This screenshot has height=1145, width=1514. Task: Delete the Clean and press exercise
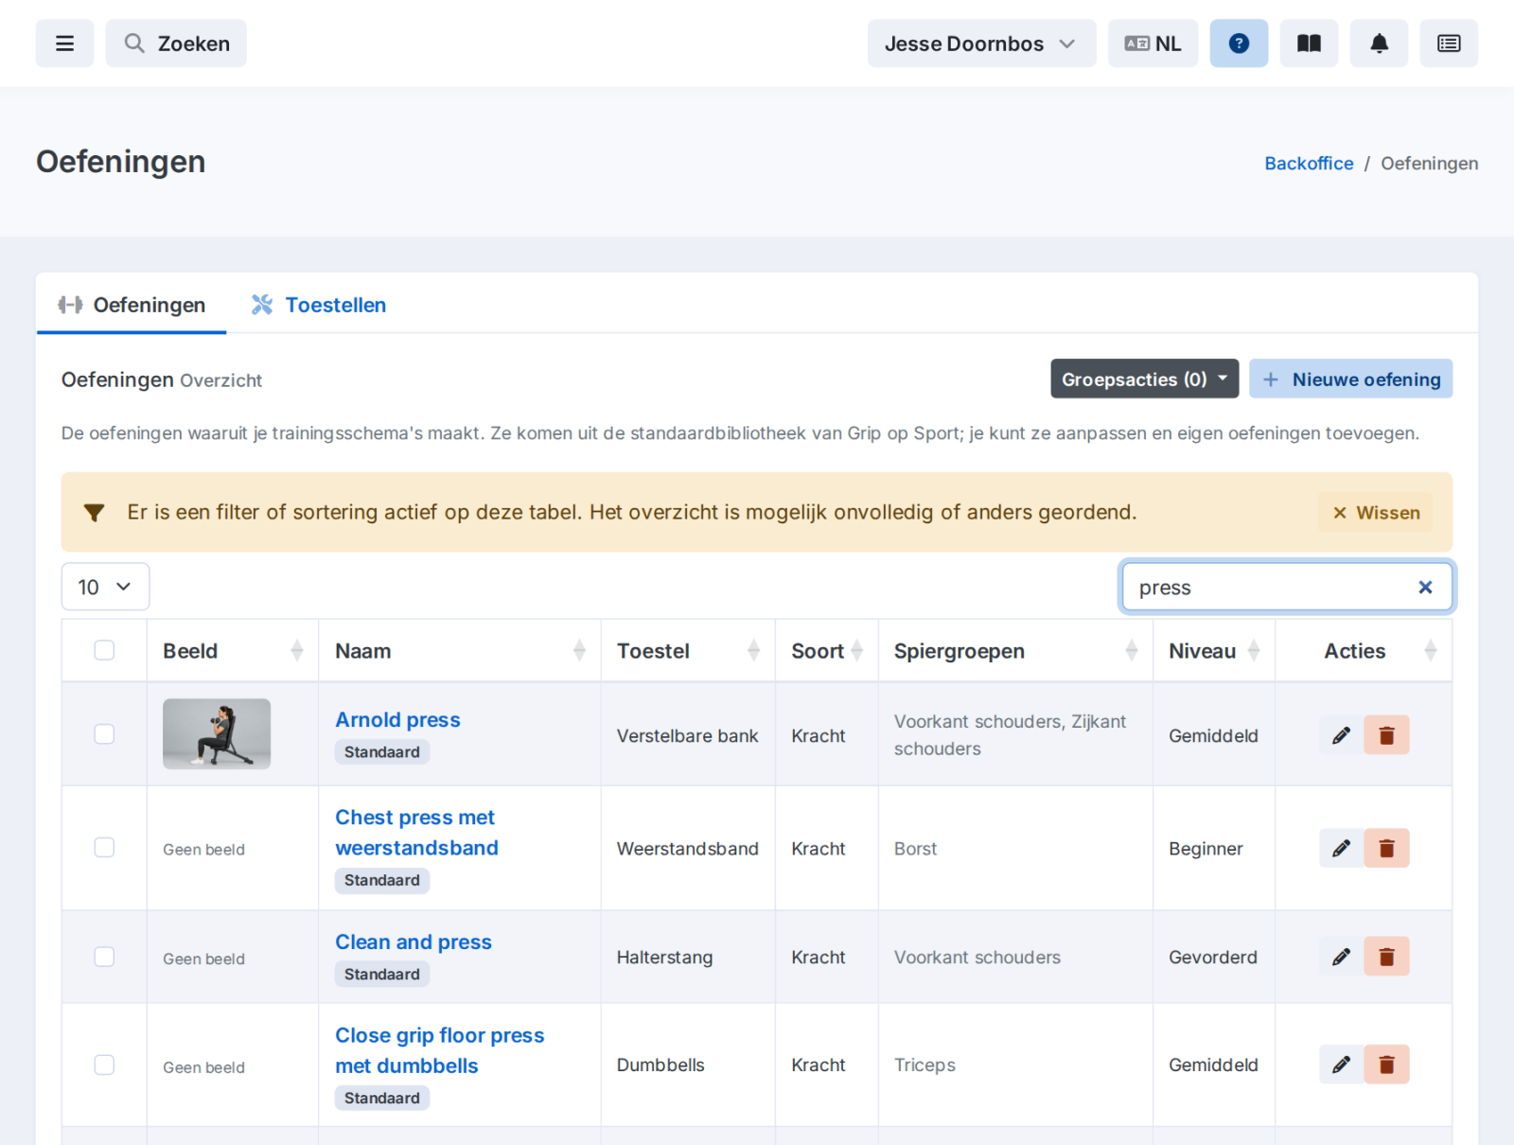pos(1386,957)
